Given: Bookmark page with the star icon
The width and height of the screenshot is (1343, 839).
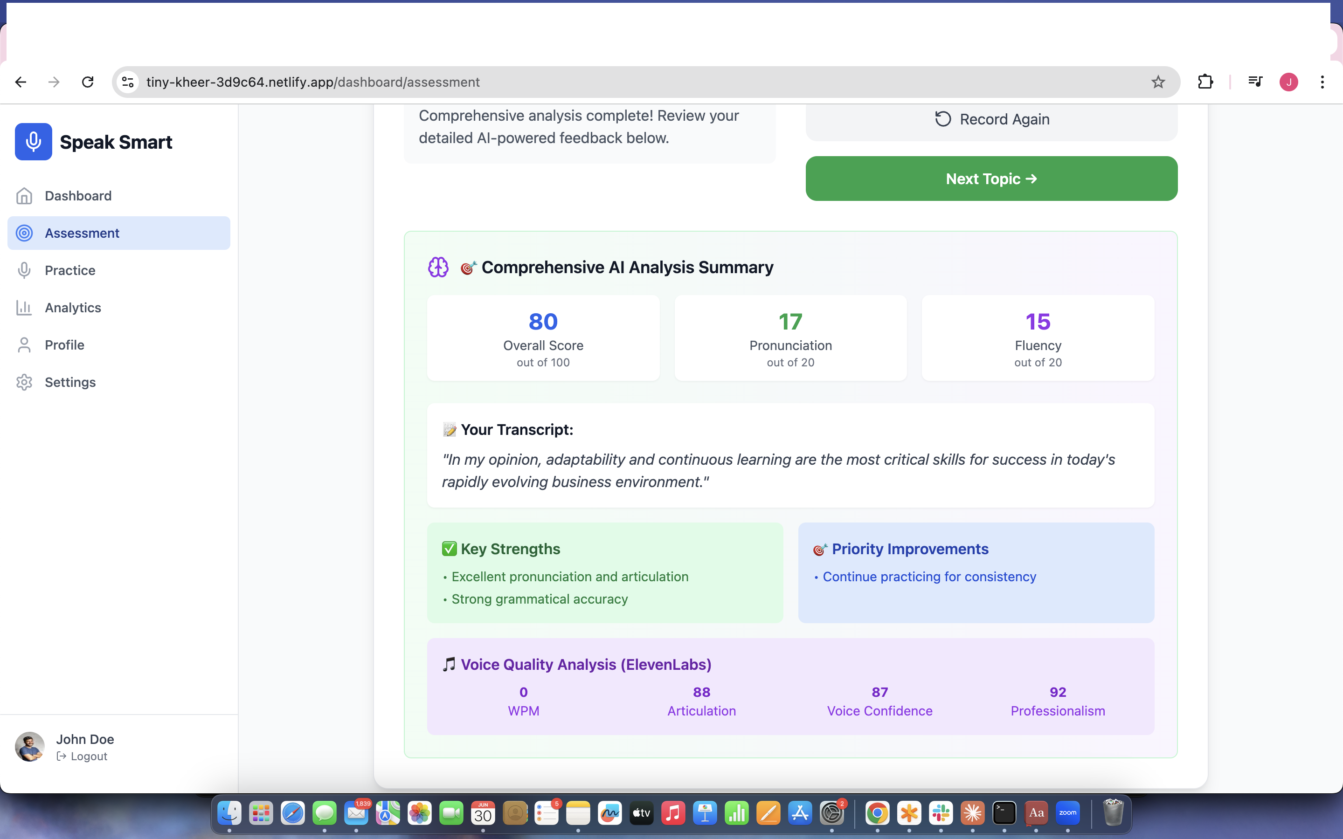Looking at the screenshot, I should tap(1158, 82).
